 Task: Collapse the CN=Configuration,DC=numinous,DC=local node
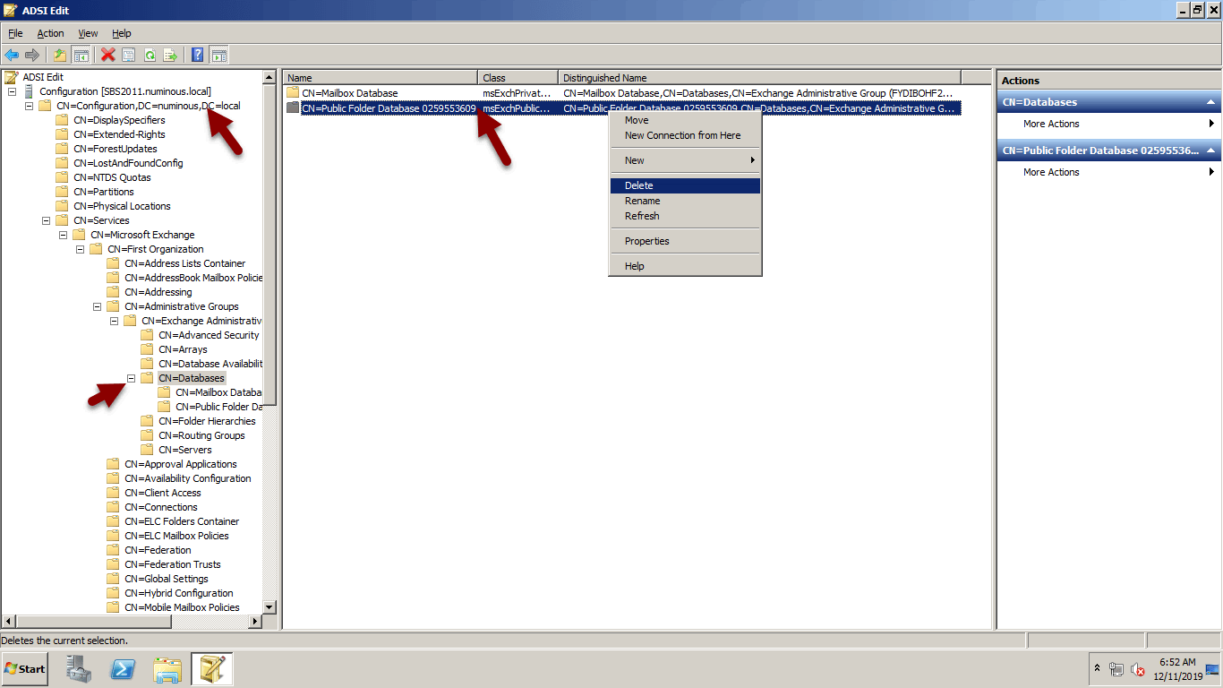point(29,106)
